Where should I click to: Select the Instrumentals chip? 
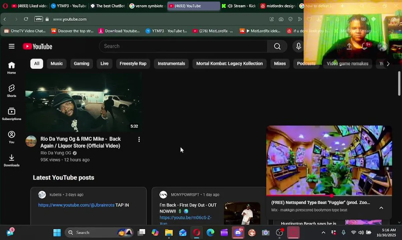[x=171, y=63]
